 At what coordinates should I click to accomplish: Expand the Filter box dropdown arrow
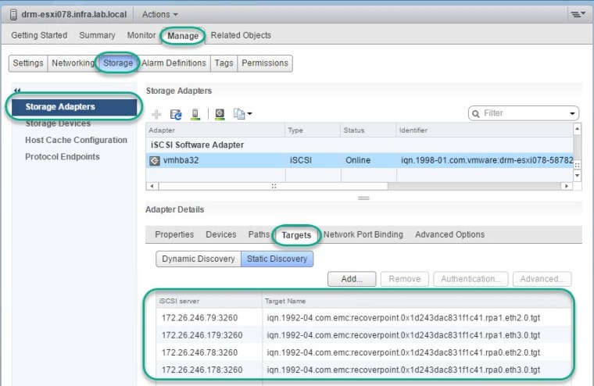tap(572, 113)
